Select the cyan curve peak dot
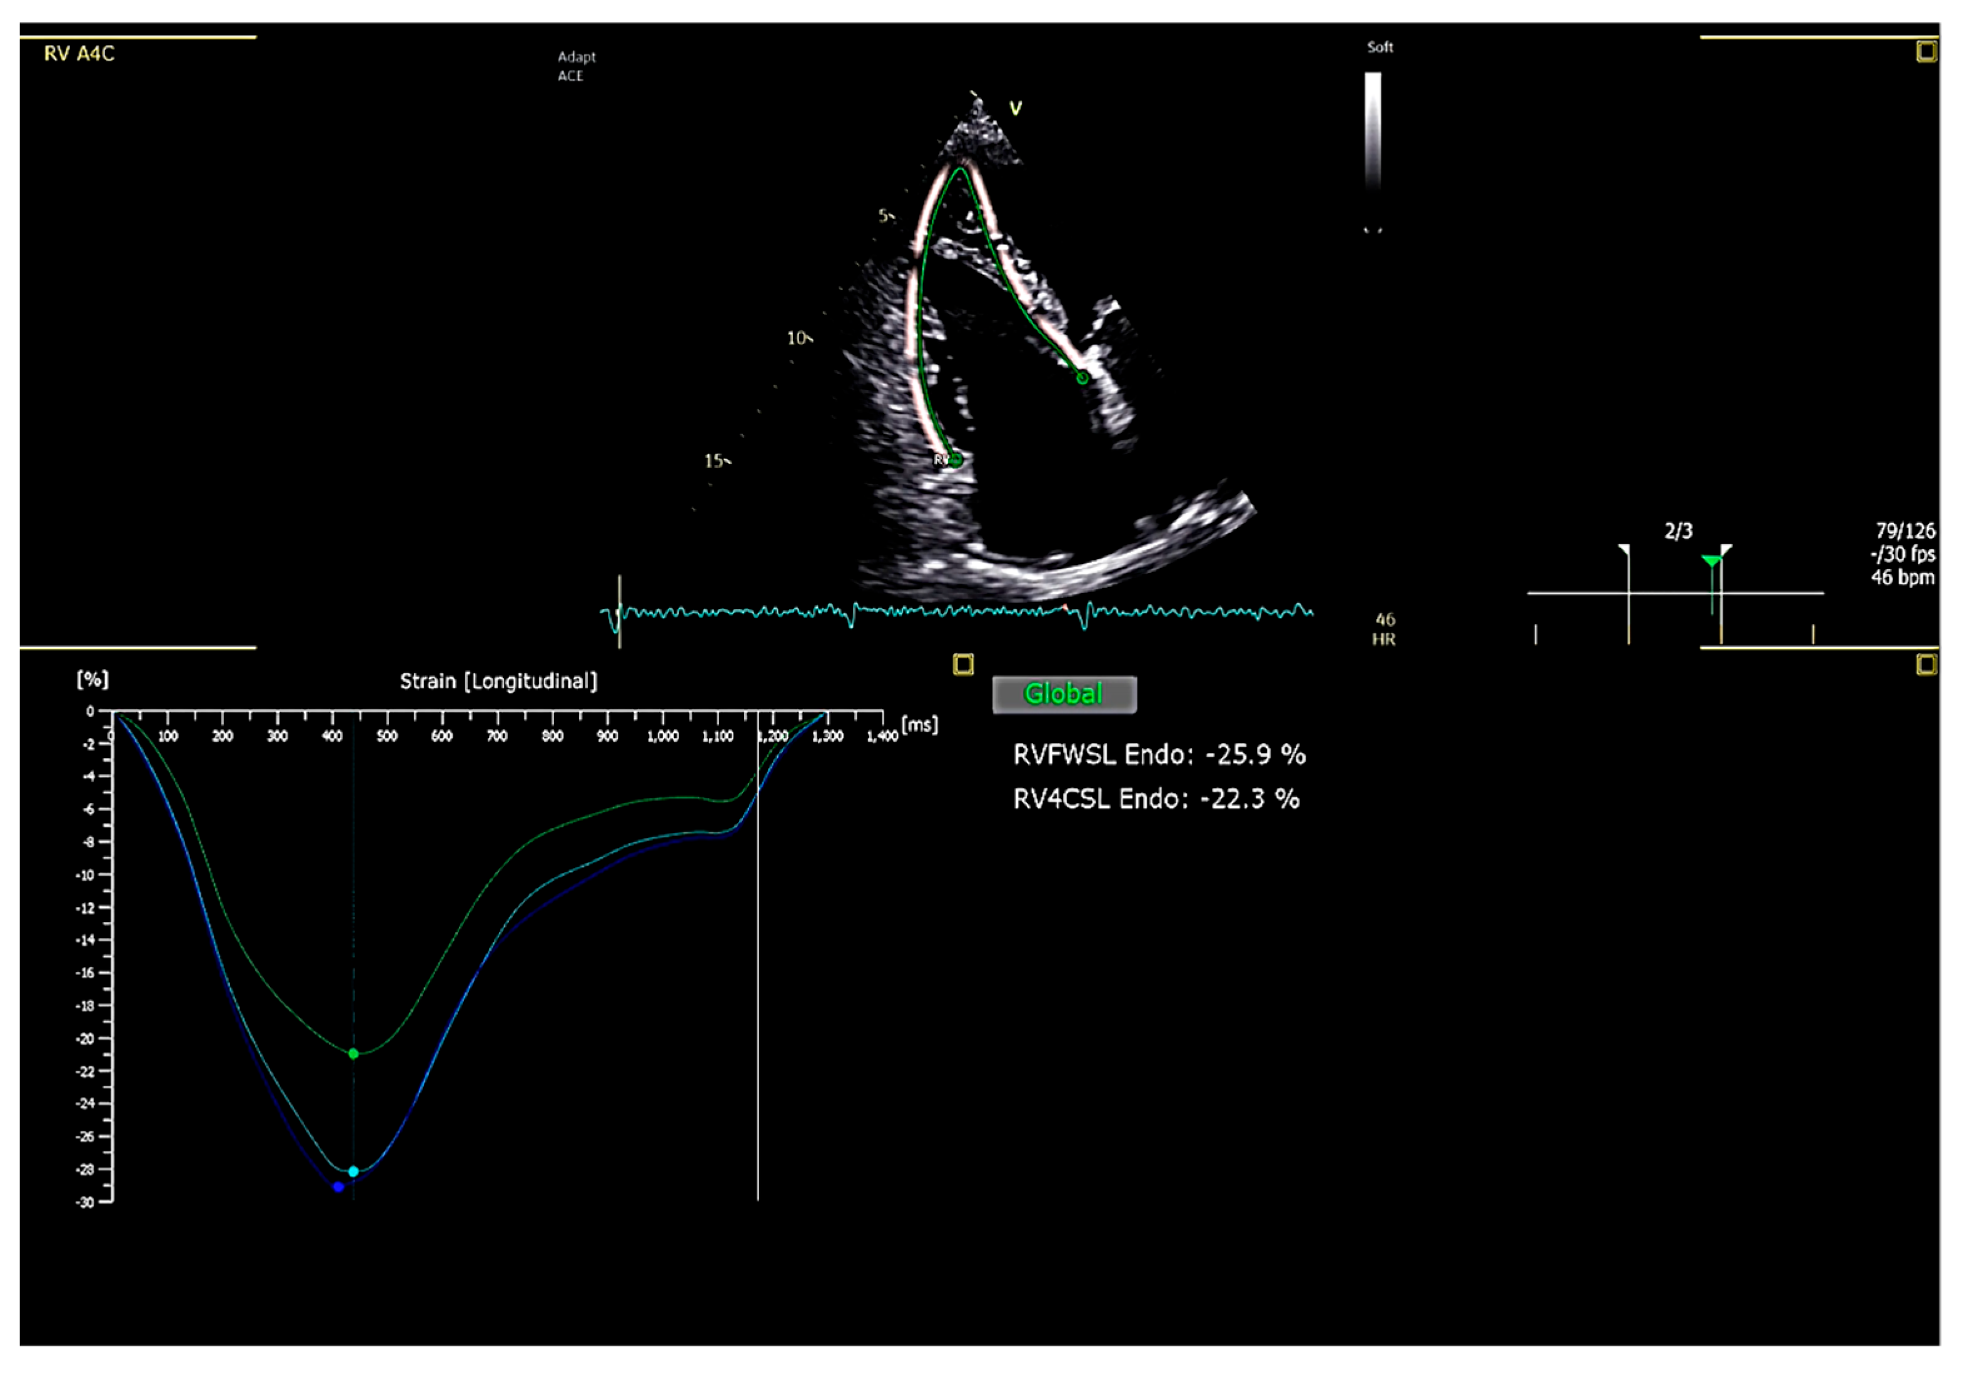This screenshot has height=1374, width=1963. pos(353,1171)
